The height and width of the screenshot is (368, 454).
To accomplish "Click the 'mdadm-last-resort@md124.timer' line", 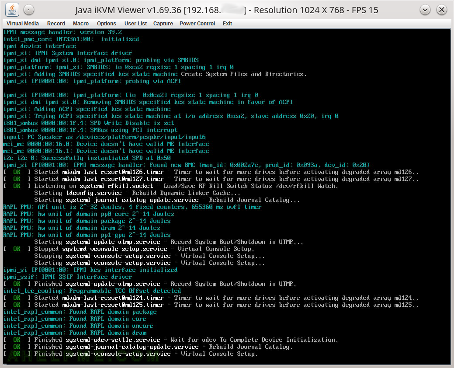I will click(211, 298).
